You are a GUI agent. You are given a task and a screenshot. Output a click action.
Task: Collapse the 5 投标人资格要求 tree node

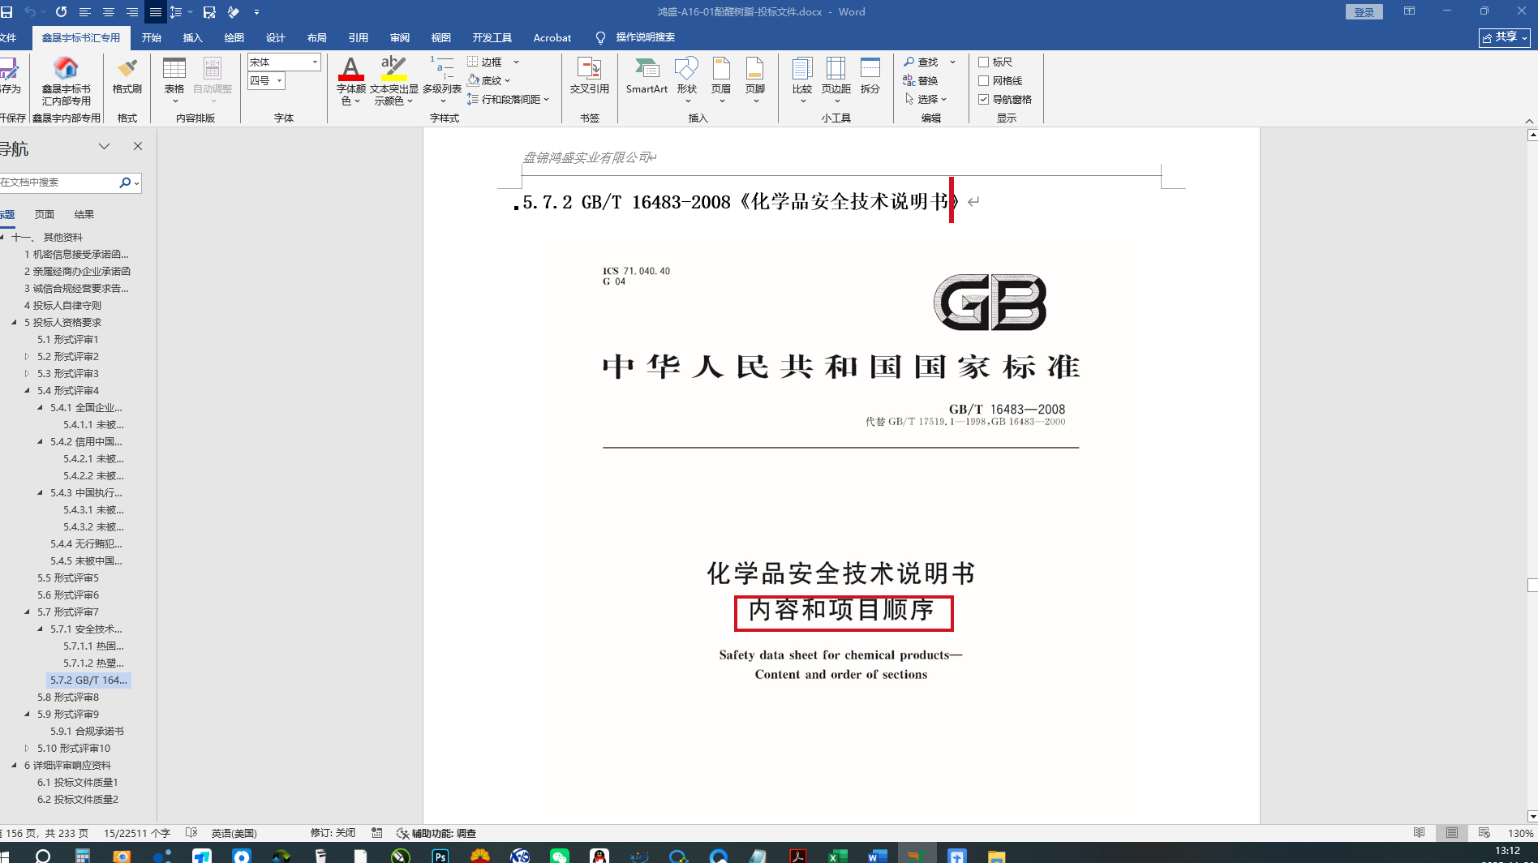tap(15, 322)
